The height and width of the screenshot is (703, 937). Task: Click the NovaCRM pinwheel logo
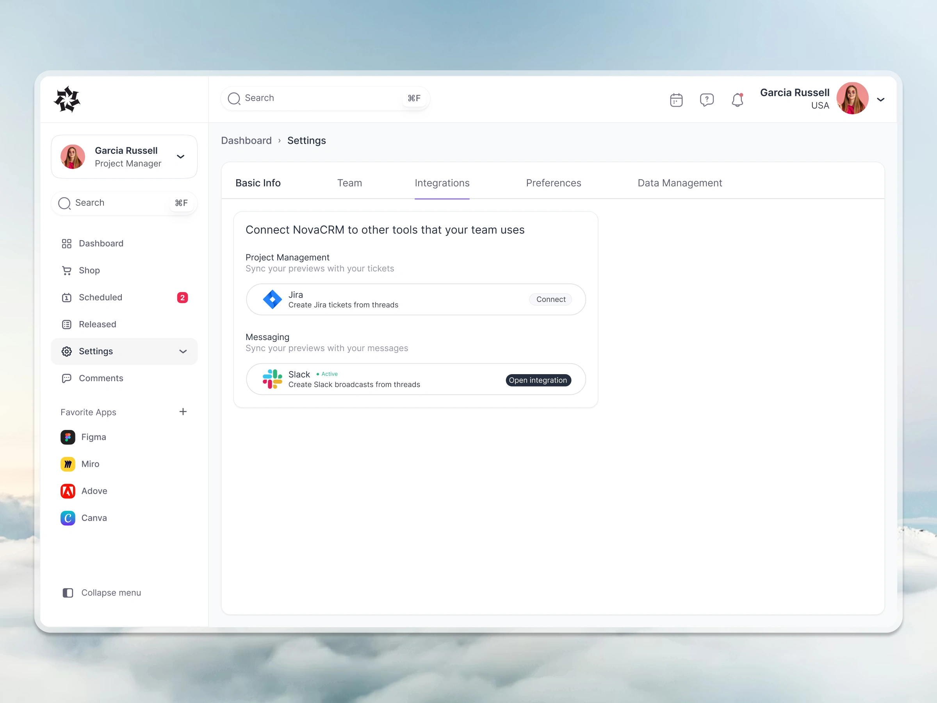[67, 99]
